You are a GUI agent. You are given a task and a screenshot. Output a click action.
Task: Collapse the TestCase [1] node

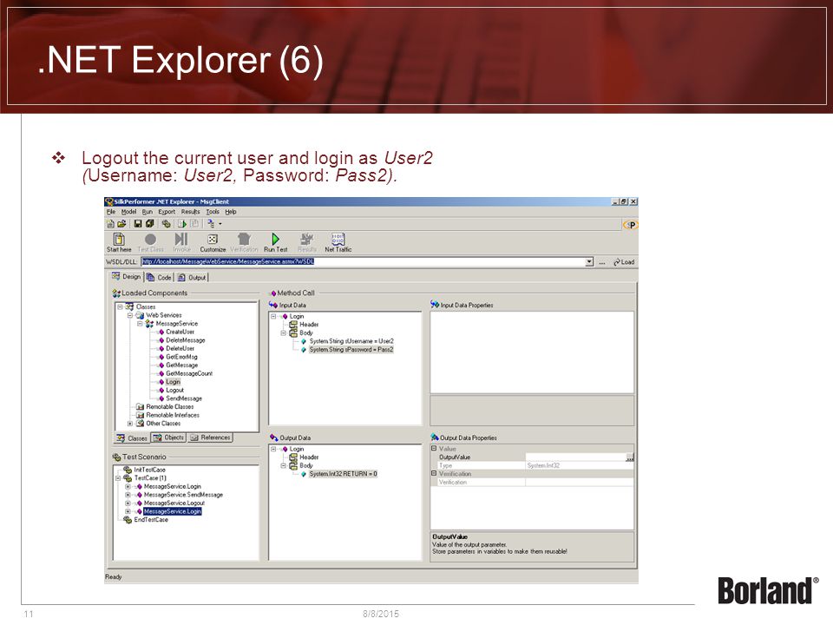pos(118,478)
